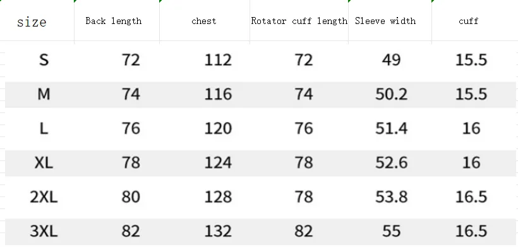Select the M size row label
The image size is (518, 247).
pos(44,95)
